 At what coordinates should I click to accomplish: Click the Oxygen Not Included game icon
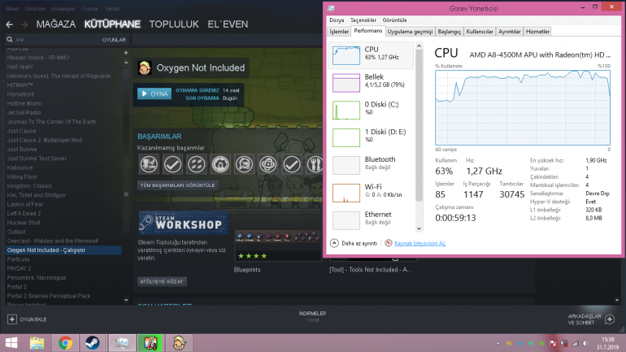pyautogui.click(x=145, y=67)
